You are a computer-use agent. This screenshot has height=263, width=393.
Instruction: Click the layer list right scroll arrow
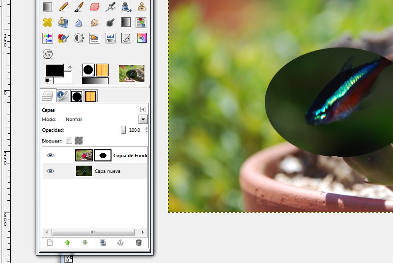142,232
